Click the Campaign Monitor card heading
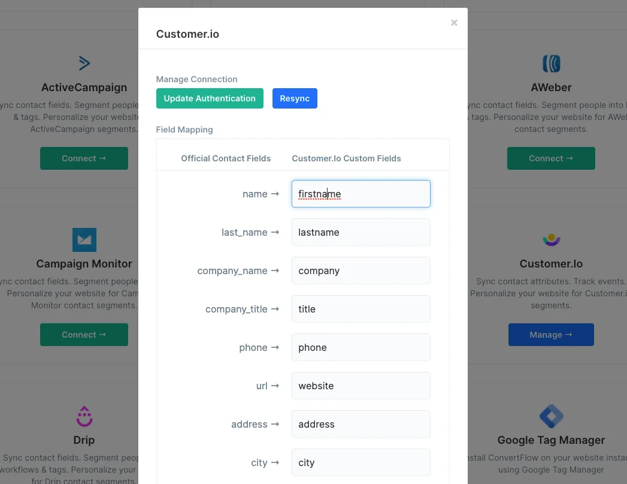Screen dimensions: 627x484 [84, 264]
